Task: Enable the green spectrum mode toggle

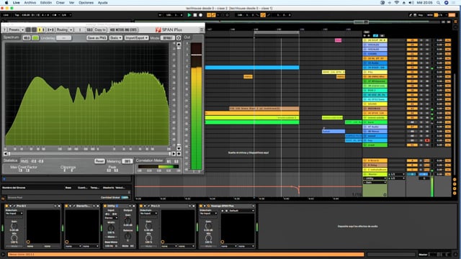Action: [35, 38]
